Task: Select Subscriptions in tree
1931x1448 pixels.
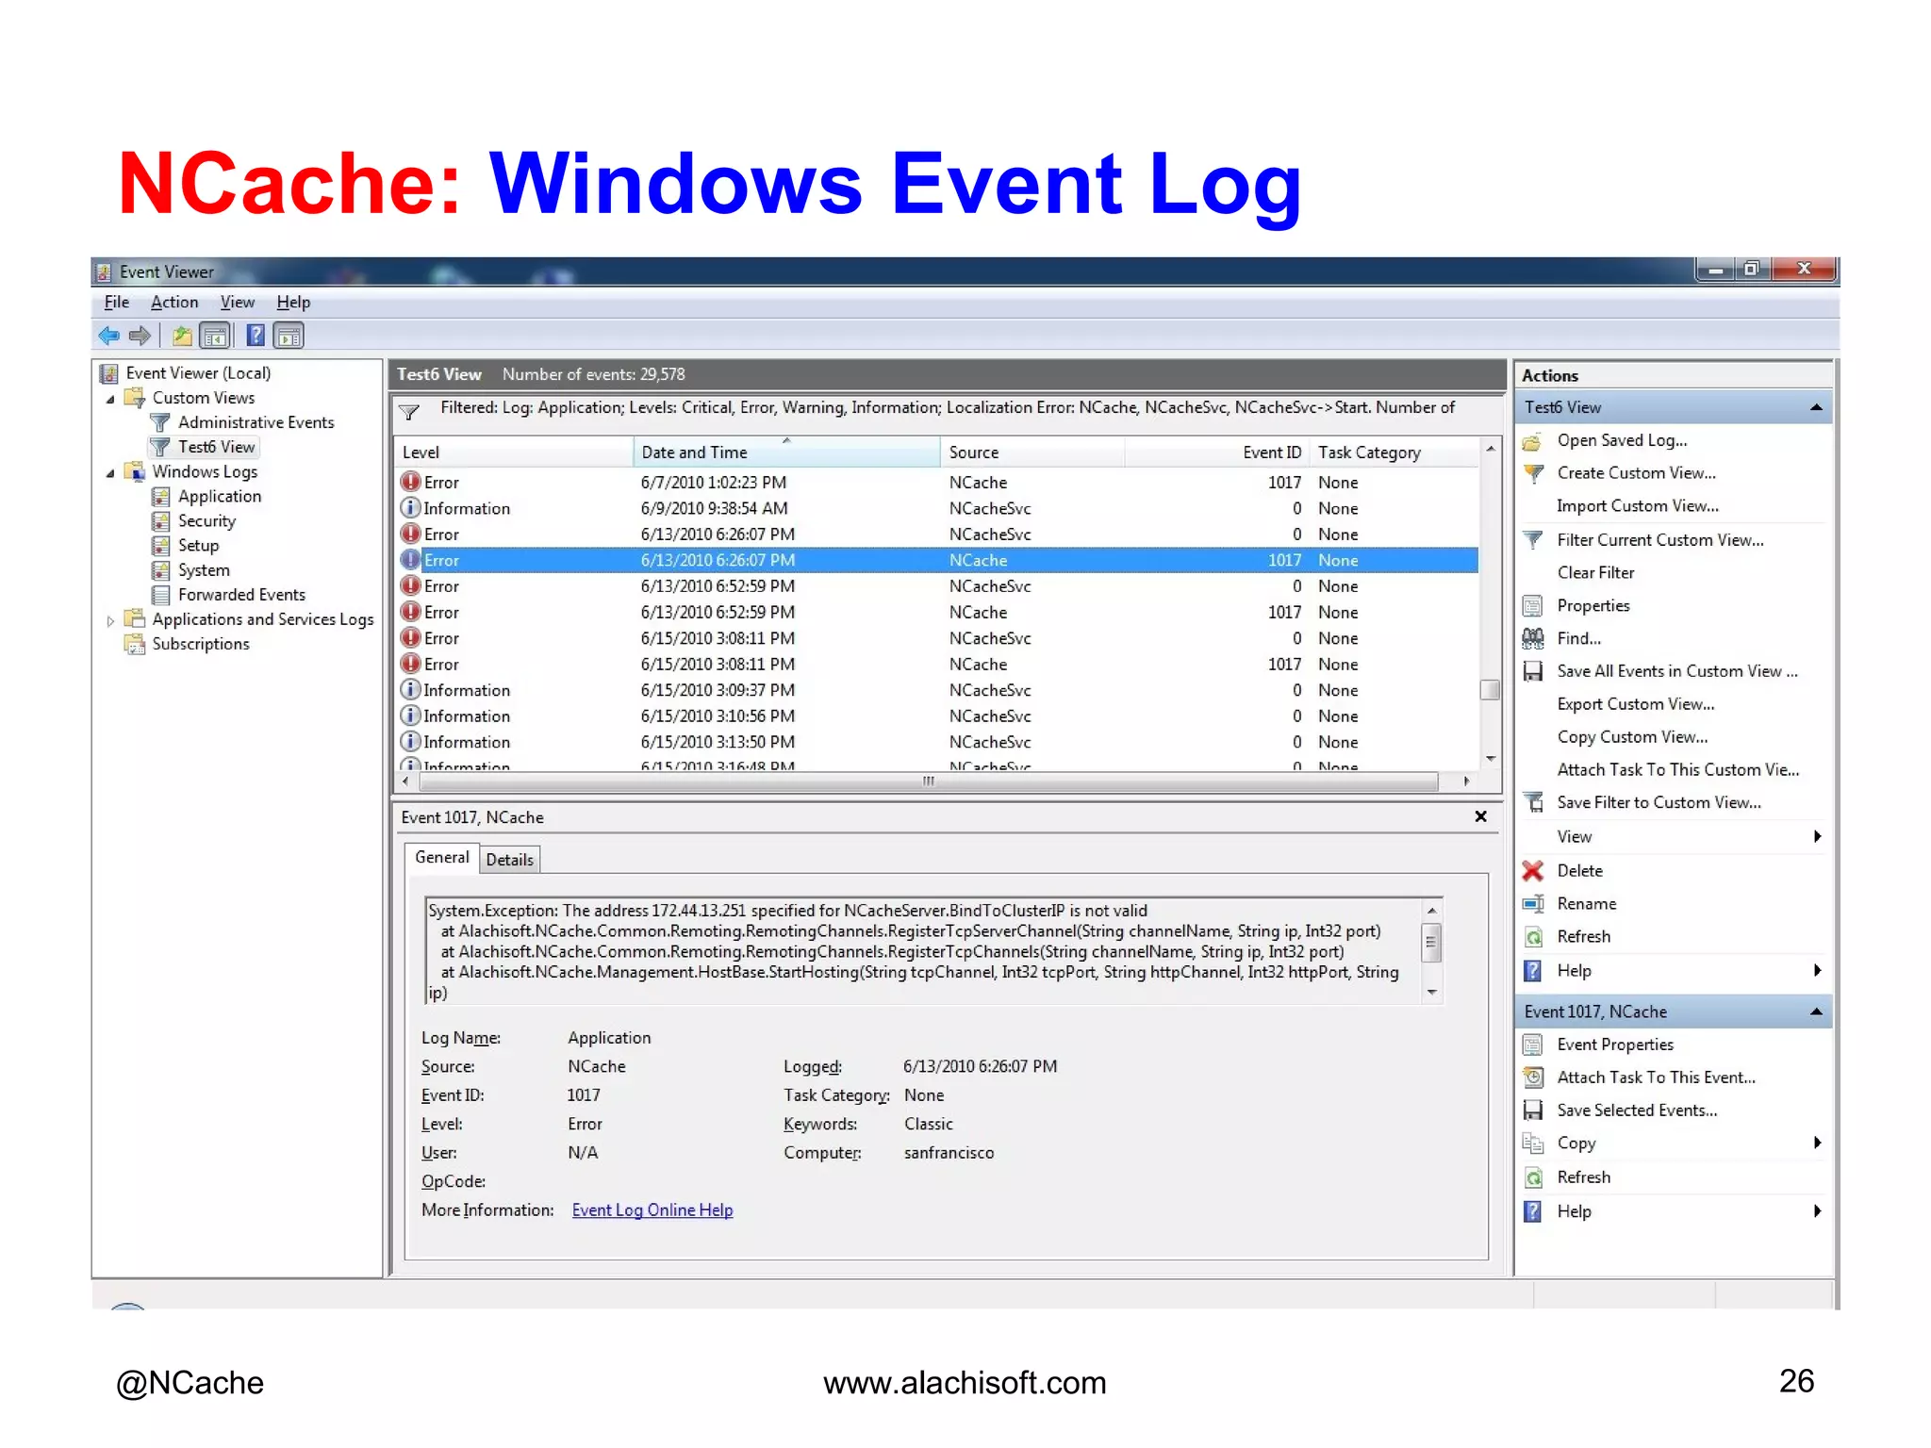Action: pos(201,644)
